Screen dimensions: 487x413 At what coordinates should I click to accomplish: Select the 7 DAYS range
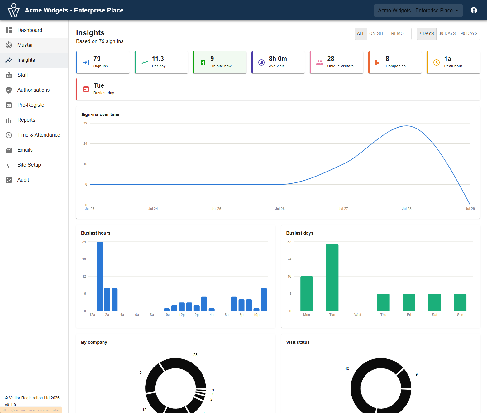click(427, 34)
